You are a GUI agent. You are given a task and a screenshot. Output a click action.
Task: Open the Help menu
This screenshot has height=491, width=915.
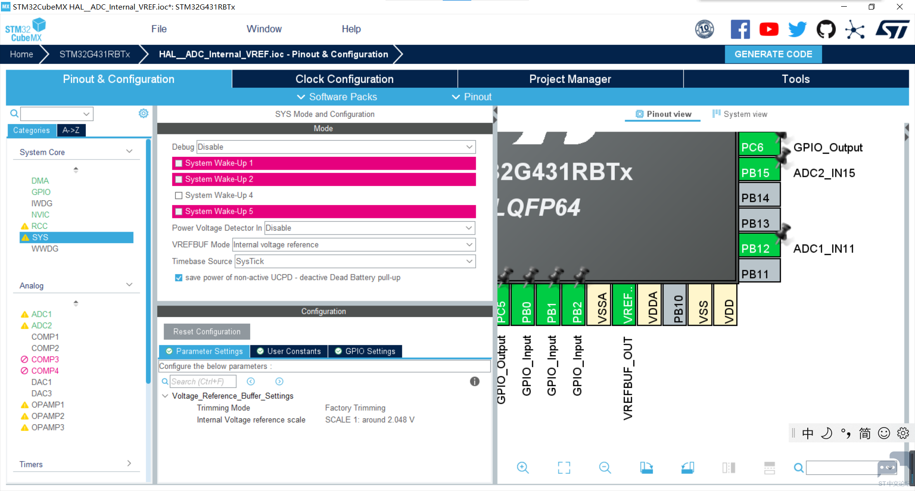click(x=351, y=29)
